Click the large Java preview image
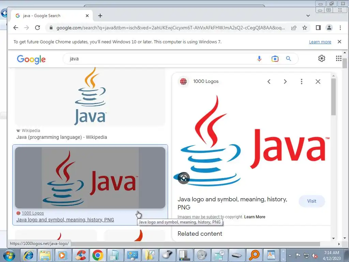The width and height of the screenshot is (349, 262). [252, 140]
